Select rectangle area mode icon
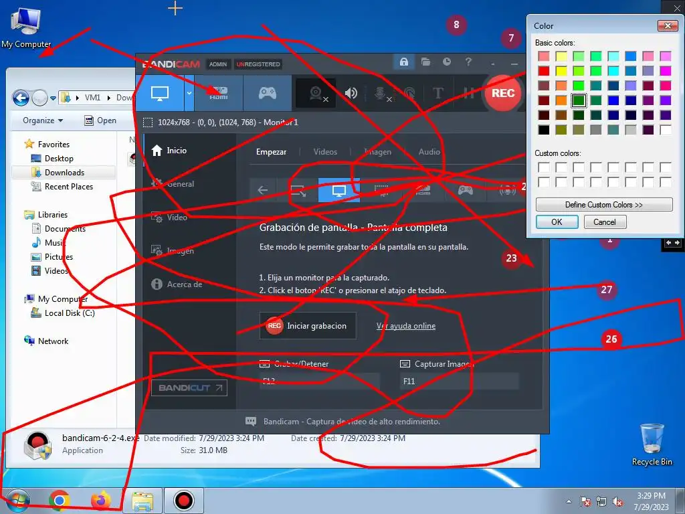This screenshot has width=685, height=514. coord(298,190)
